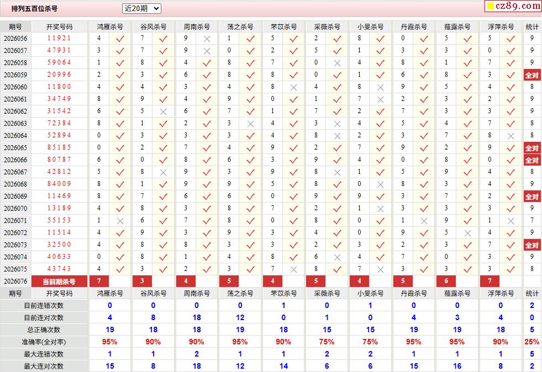Click period number 2026070

[15, 208]
